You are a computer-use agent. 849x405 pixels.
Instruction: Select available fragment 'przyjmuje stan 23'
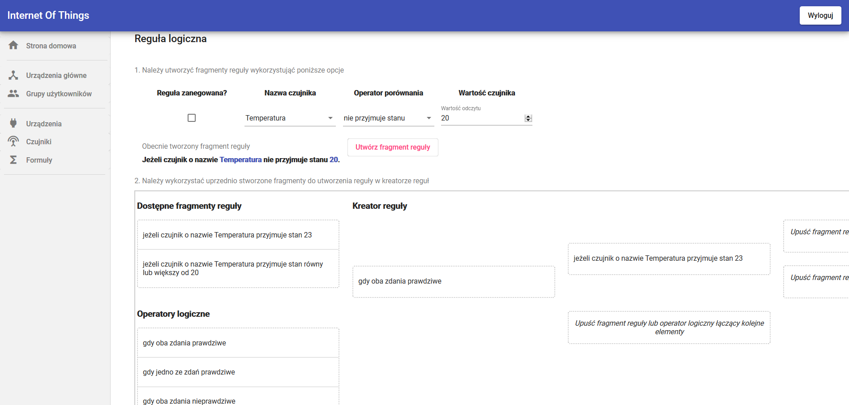click(x=238, y=235)
